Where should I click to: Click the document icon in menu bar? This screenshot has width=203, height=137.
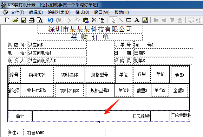(5, 12)
